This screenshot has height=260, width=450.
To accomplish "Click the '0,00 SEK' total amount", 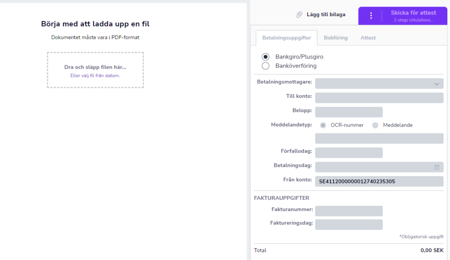I will (x=432, y=250).
